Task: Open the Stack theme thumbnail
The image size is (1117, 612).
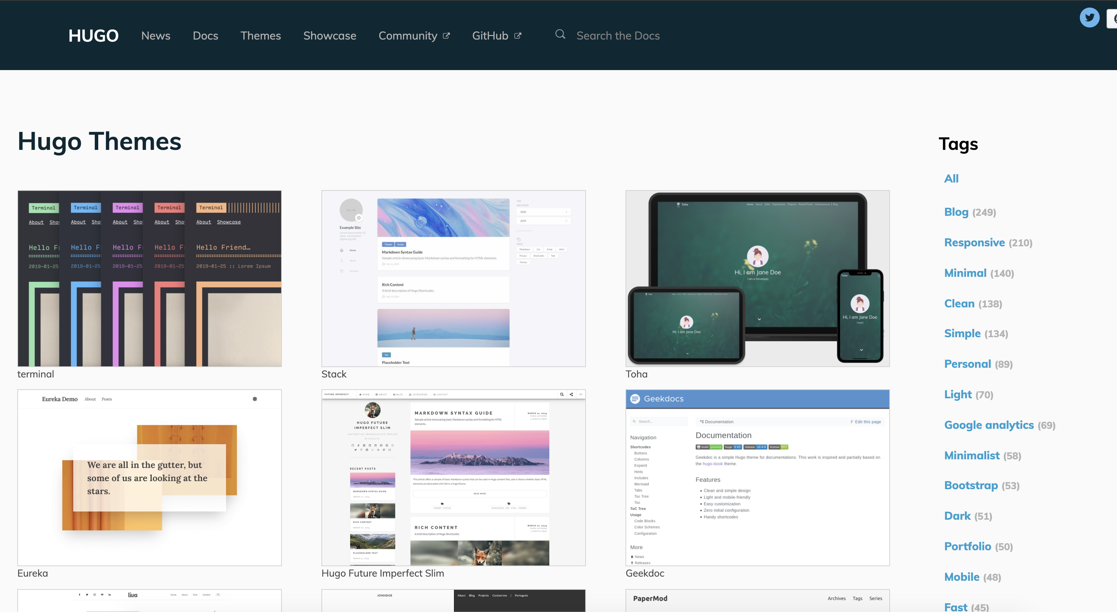Action: pyautogui.click(x=454, y=278)
